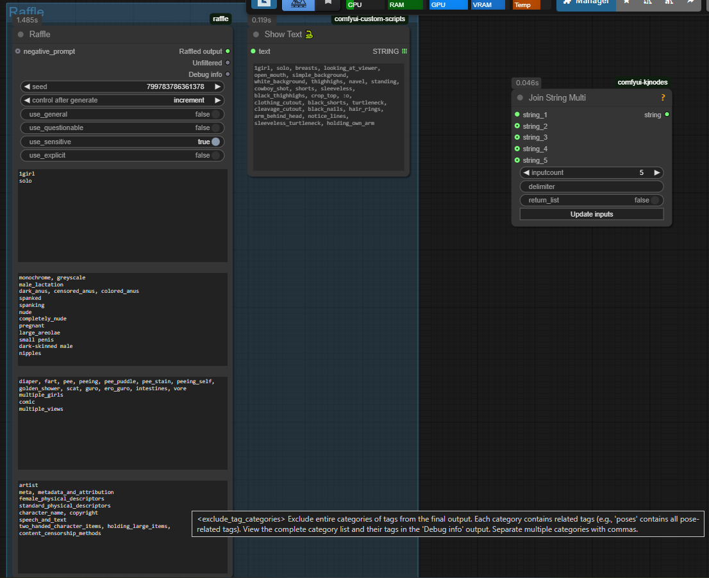Click the Join String Multi help question mark

coord(663,98)
